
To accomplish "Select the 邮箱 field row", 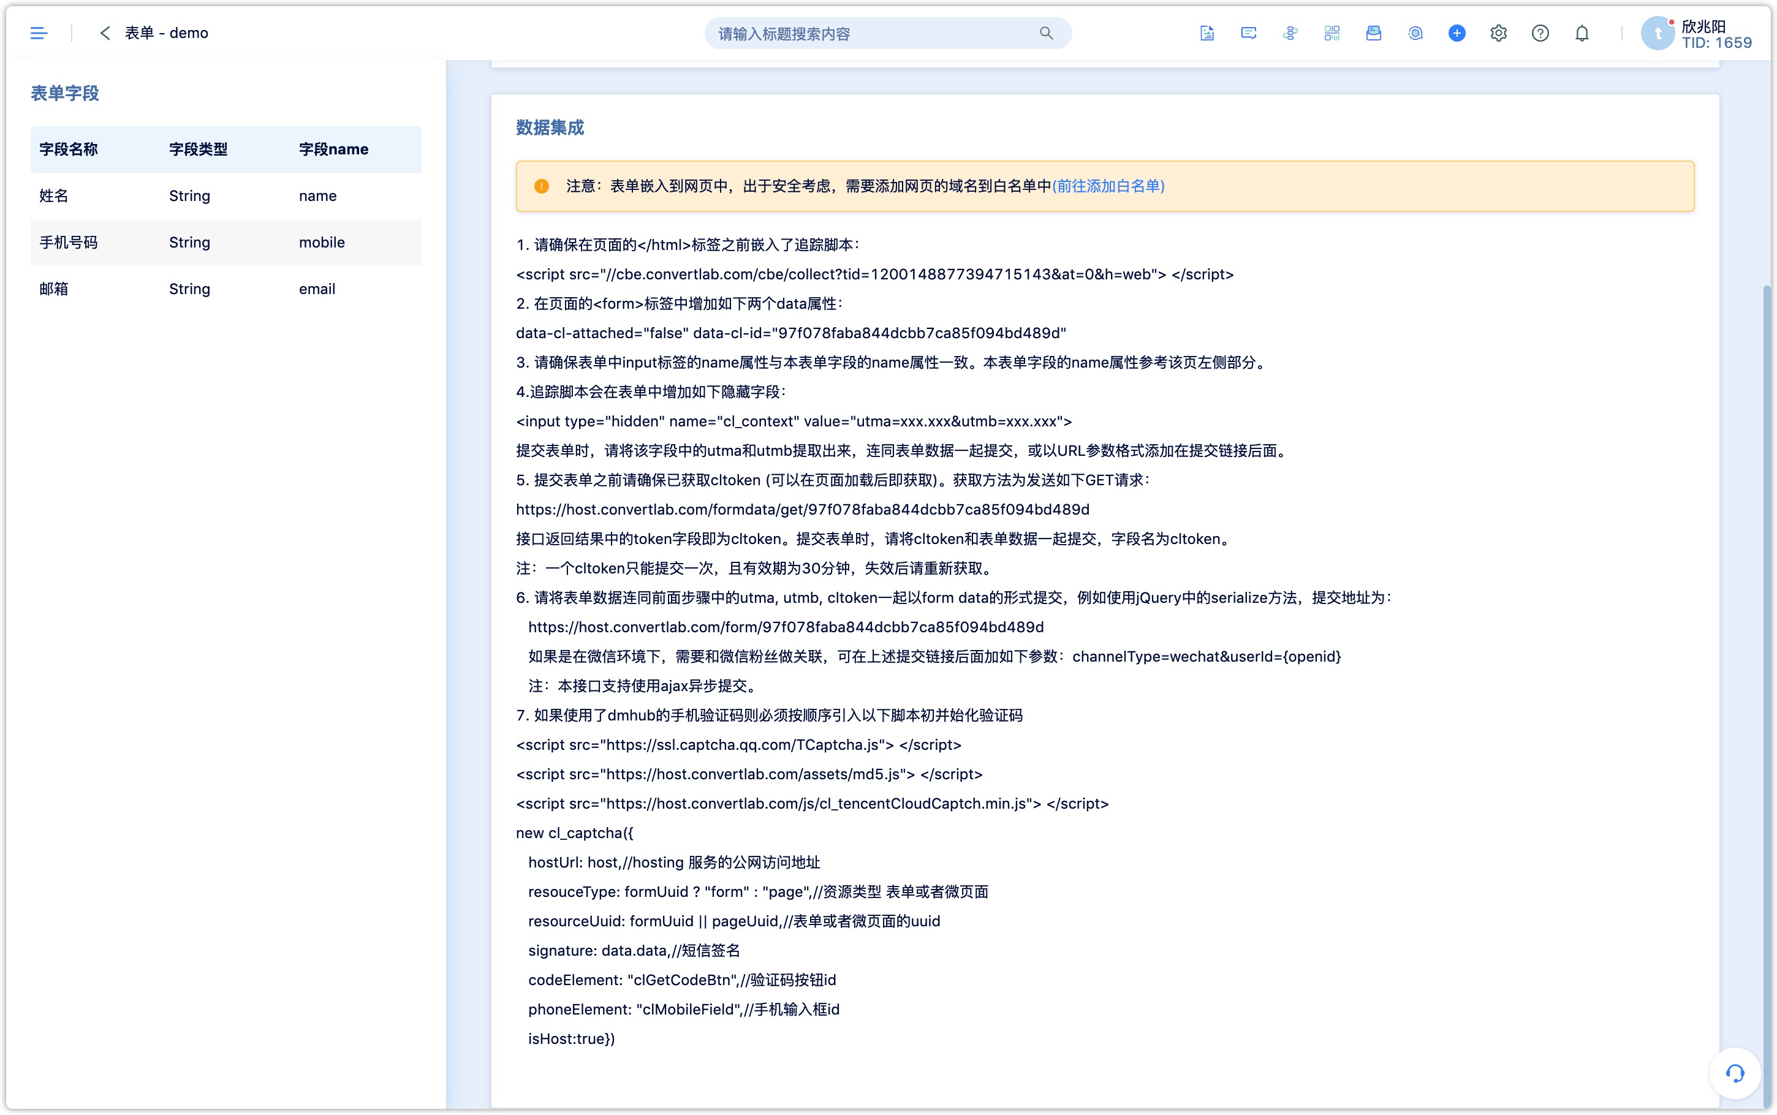I will coord(225,289).
